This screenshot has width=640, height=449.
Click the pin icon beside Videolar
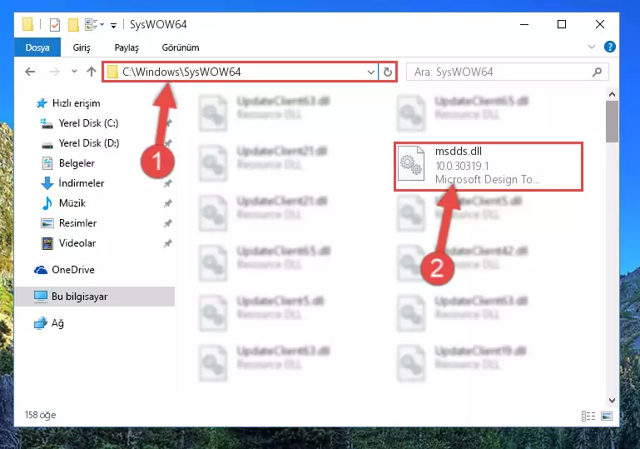pyautogui.click(x=167, y=243)
